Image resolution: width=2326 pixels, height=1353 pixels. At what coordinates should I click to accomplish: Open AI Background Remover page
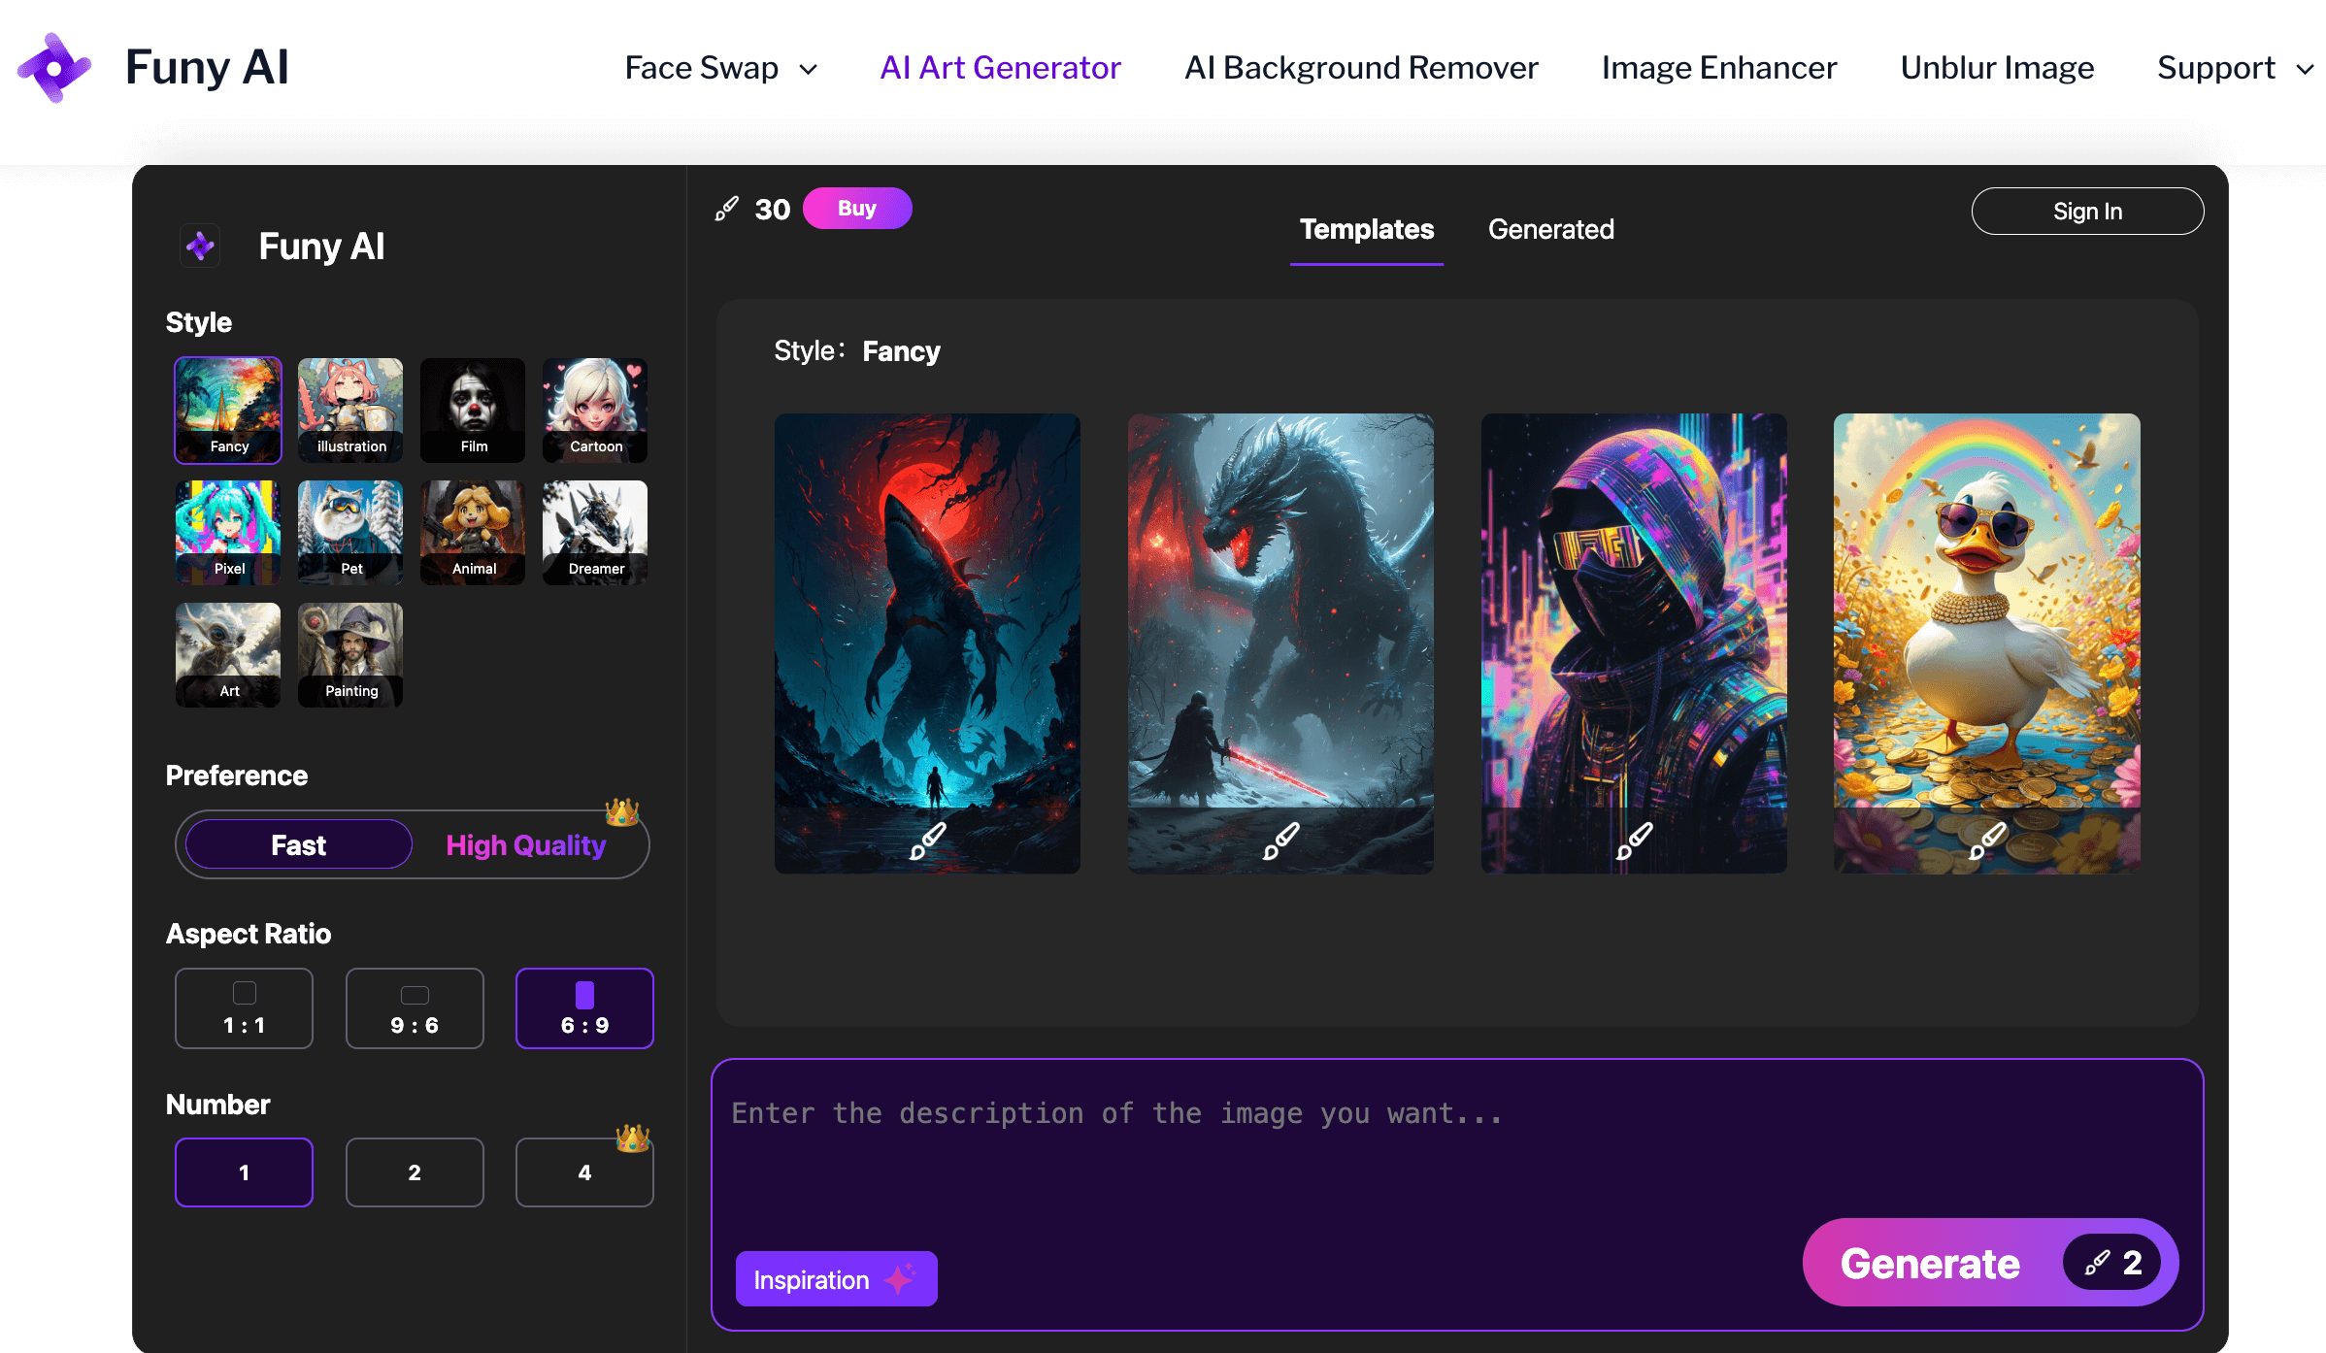(x=1361, y=68)
